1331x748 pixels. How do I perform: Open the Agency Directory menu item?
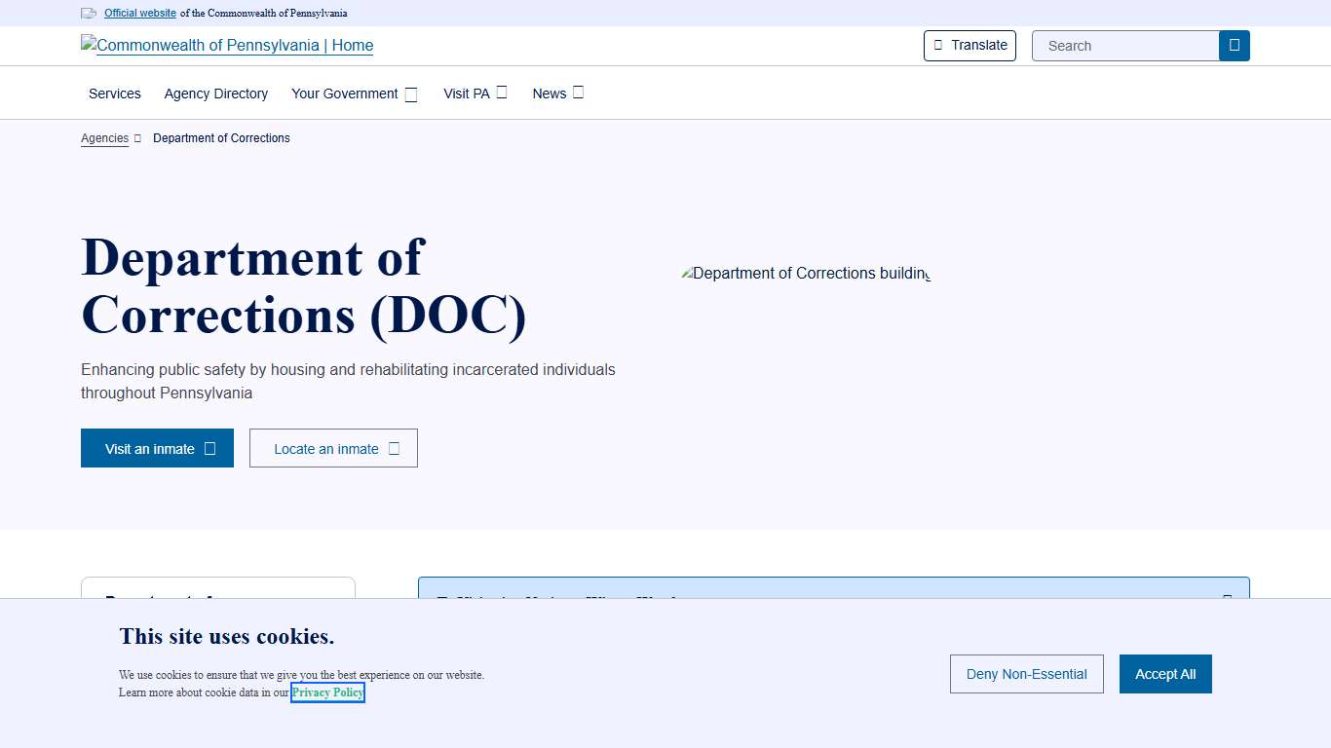coord(216,93)
